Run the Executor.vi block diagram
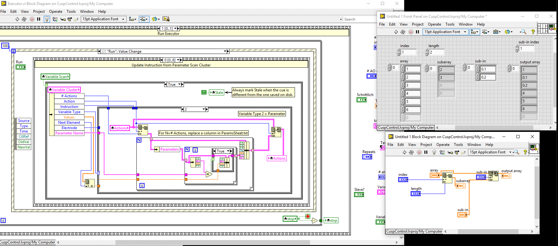Image resolution: width=558 pixels, height=246 pixels. (17, 19)
